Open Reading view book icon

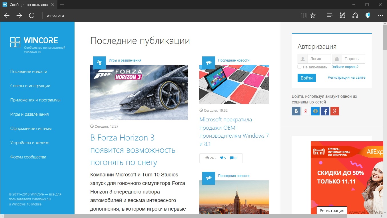coord(303,15)
